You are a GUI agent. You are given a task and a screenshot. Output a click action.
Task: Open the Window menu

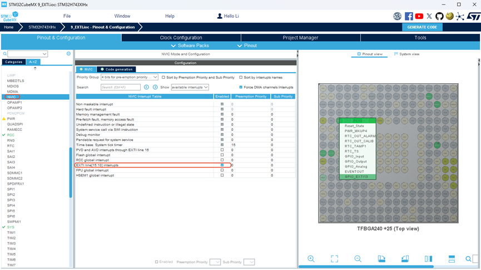122,16
